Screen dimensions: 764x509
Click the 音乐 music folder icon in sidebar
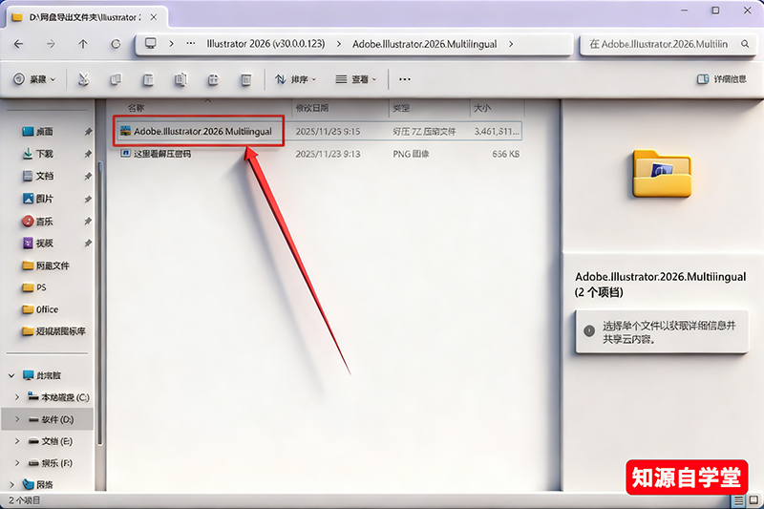point(28,221)
